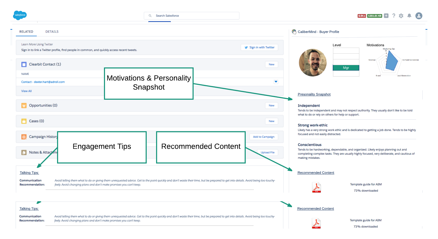
Task: Select the green Mgr level bar
Action: click(x=346, y=68)
